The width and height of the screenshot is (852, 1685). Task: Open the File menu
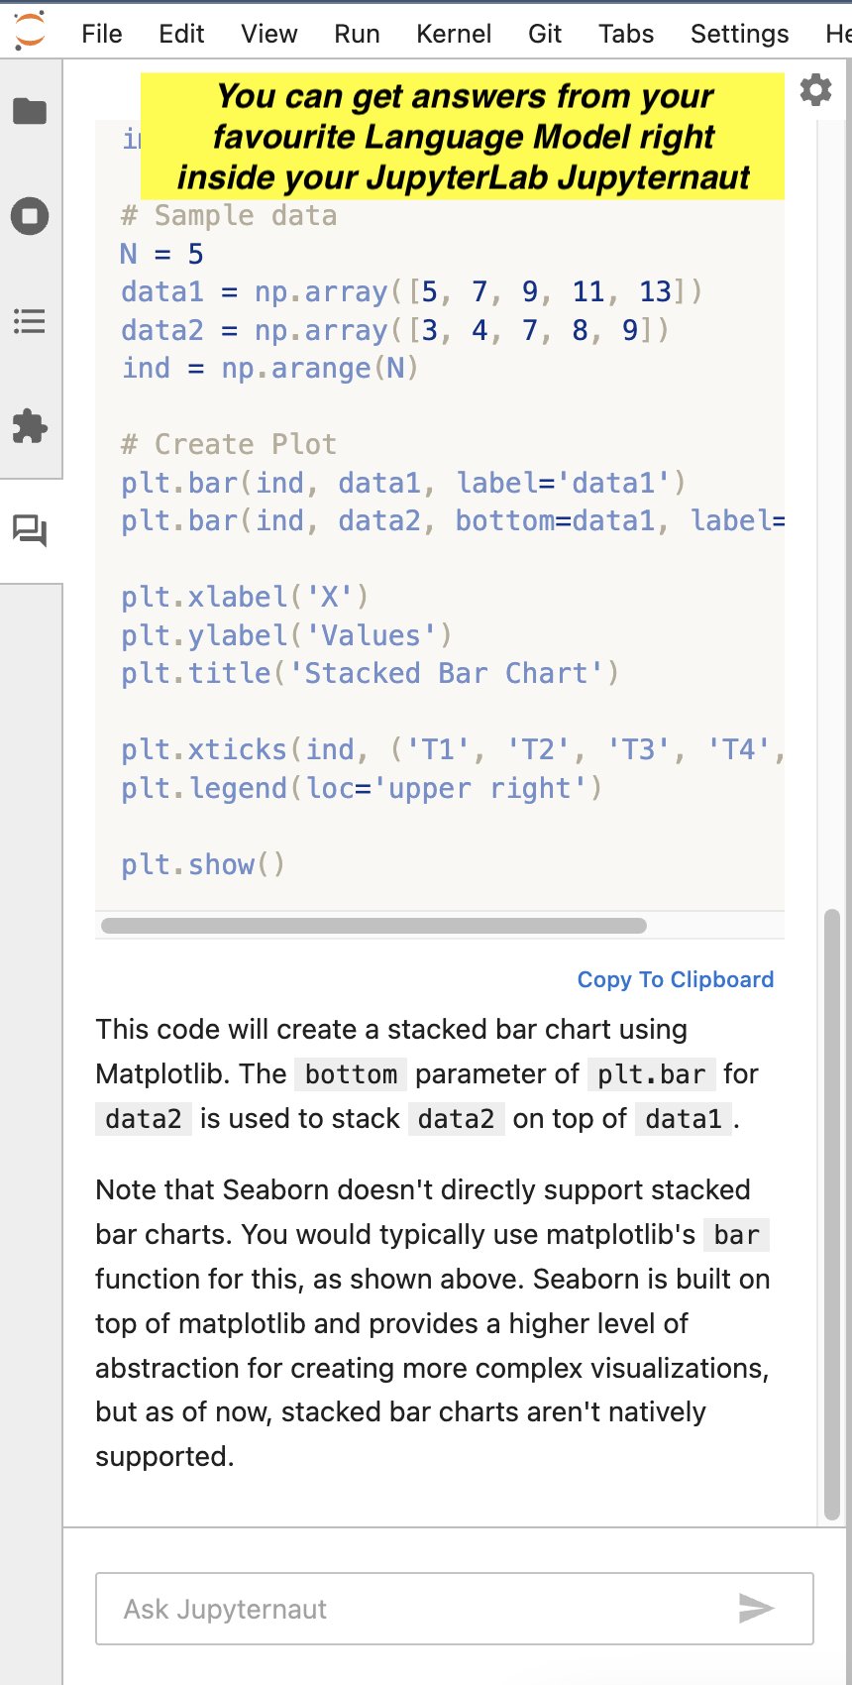point(102,34)
